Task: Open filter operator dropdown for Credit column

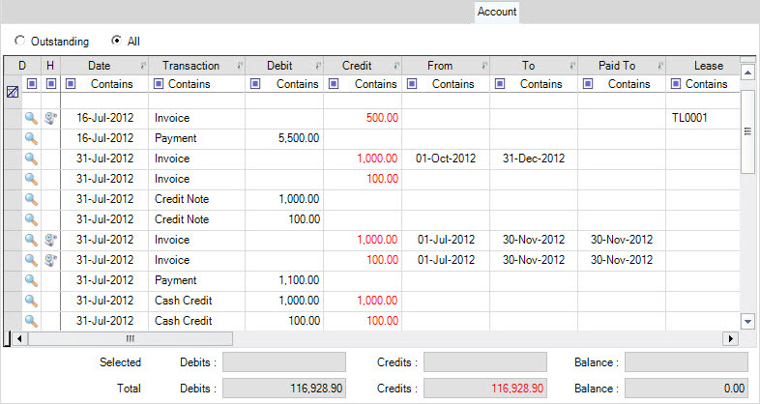Action: [334, 84]
